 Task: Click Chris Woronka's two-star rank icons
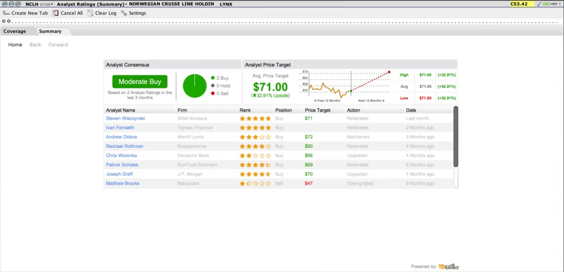pos(256,156)
